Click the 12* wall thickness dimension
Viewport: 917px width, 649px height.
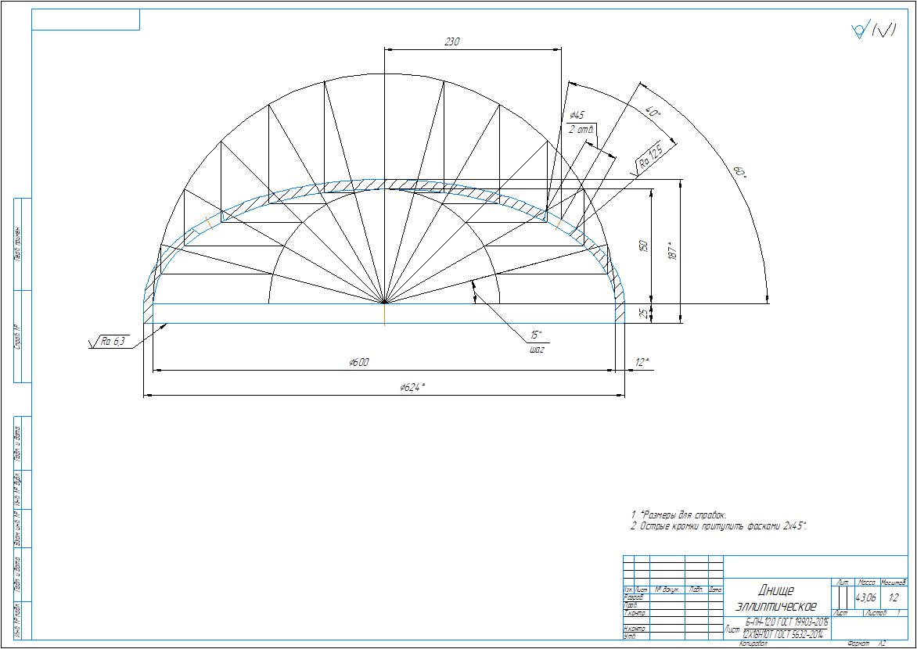pos(642,362)
